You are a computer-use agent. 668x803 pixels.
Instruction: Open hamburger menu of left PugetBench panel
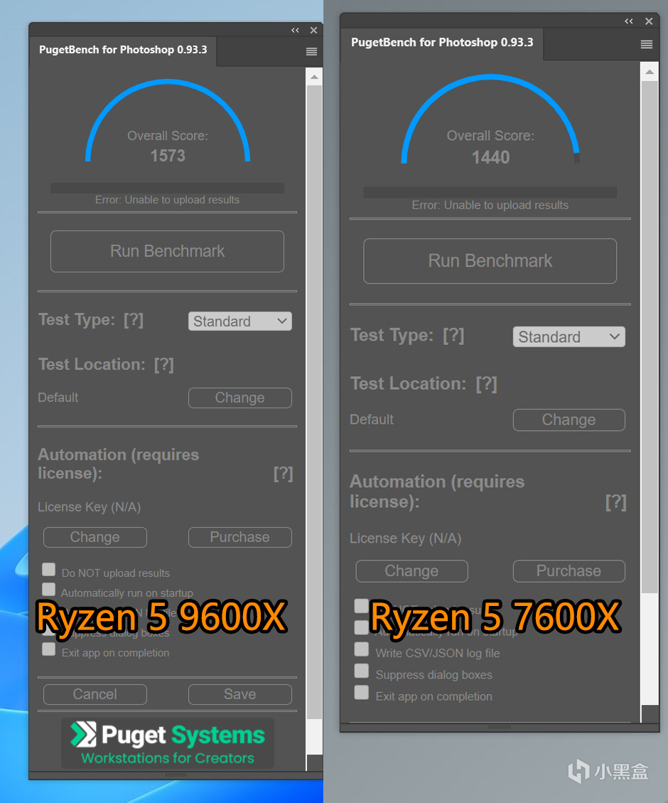click(x=311, y=52)
